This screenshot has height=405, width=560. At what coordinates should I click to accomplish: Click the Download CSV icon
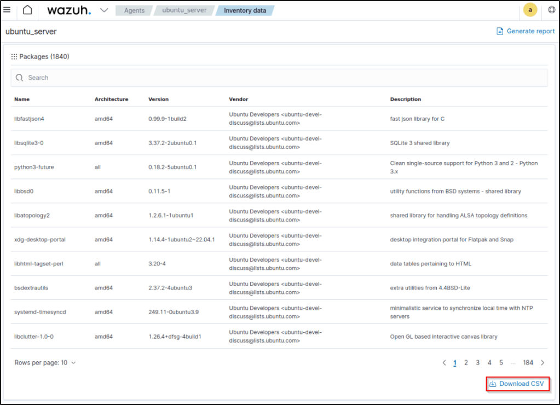pyautogui.click(x=493, y=384)
